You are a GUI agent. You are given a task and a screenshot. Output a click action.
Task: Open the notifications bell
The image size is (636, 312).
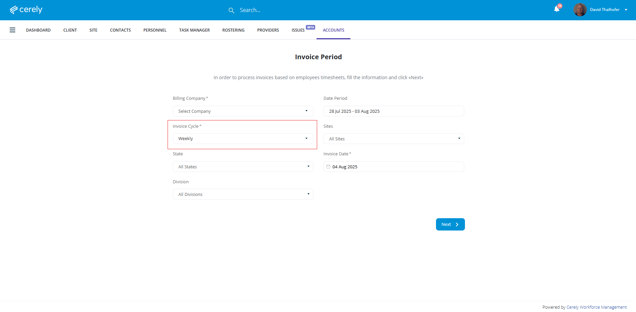pyautogui.click(x=556, y=9)
